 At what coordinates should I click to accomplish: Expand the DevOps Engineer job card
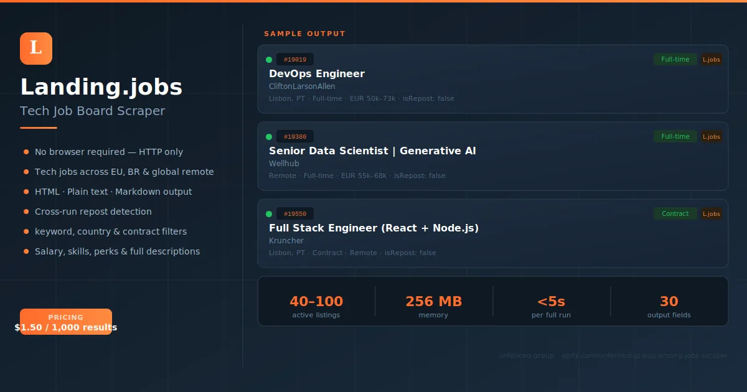point(493,79)
